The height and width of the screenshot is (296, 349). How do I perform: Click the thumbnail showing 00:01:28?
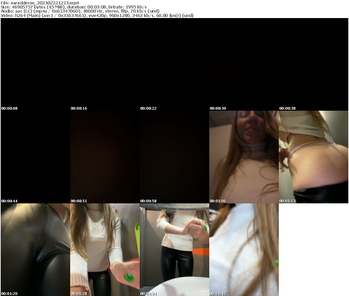pos(105,294)
